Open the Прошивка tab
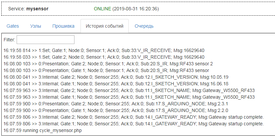Viewport: 275px width, 138px height. coord(63,26)
